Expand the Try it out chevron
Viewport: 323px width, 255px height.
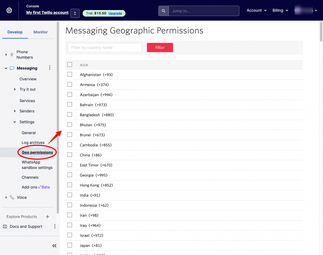coord(15,89)
